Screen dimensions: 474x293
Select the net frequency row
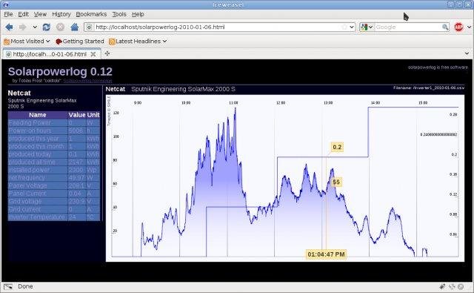(x=54, y=178)
